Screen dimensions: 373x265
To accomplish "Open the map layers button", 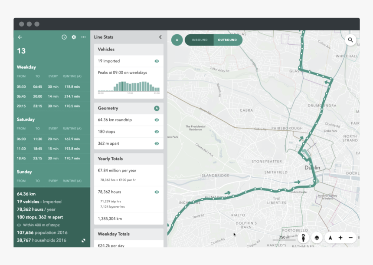I will (x=317, y=238).
